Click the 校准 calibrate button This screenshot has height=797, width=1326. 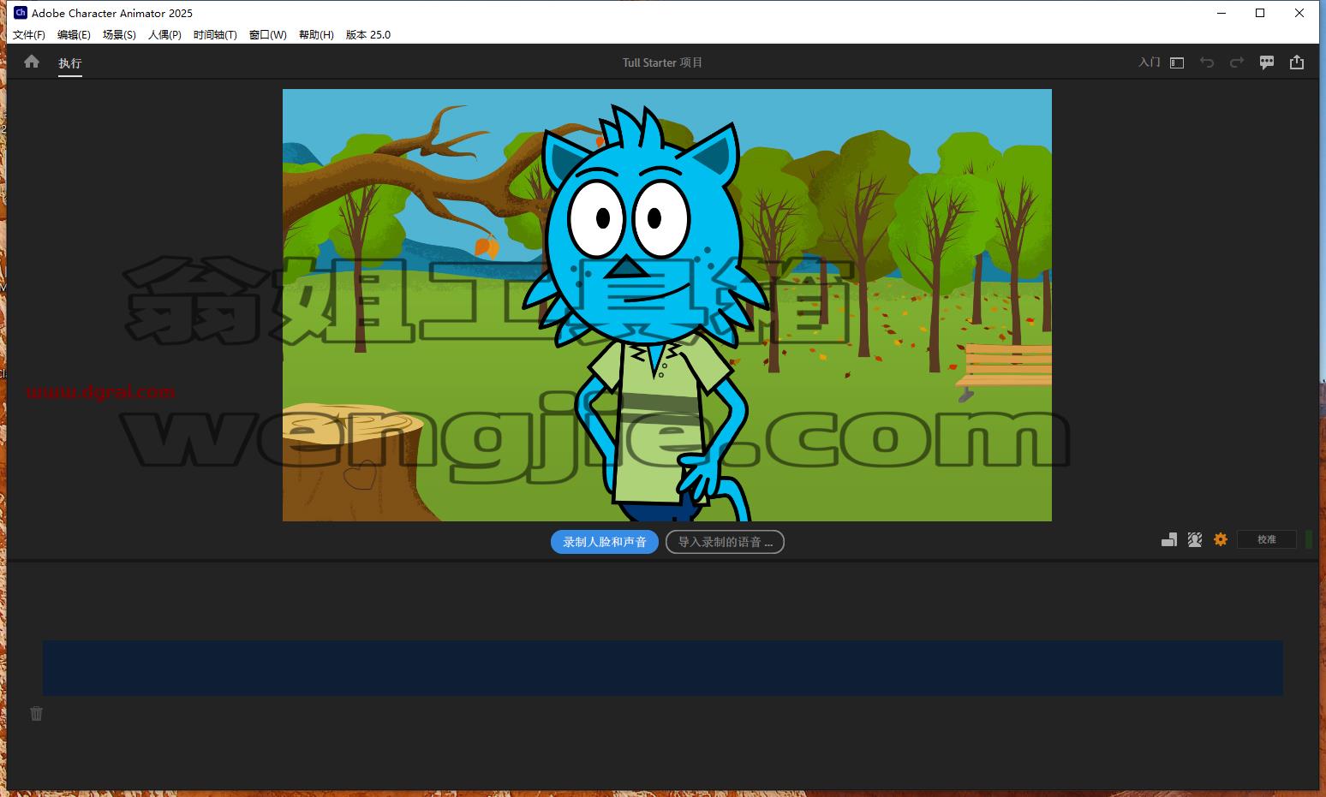pos(1267,539)
